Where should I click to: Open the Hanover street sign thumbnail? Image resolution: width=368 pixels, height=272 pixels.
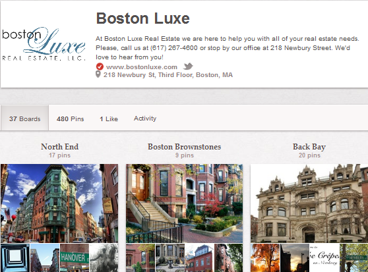(x=75, y=258)
